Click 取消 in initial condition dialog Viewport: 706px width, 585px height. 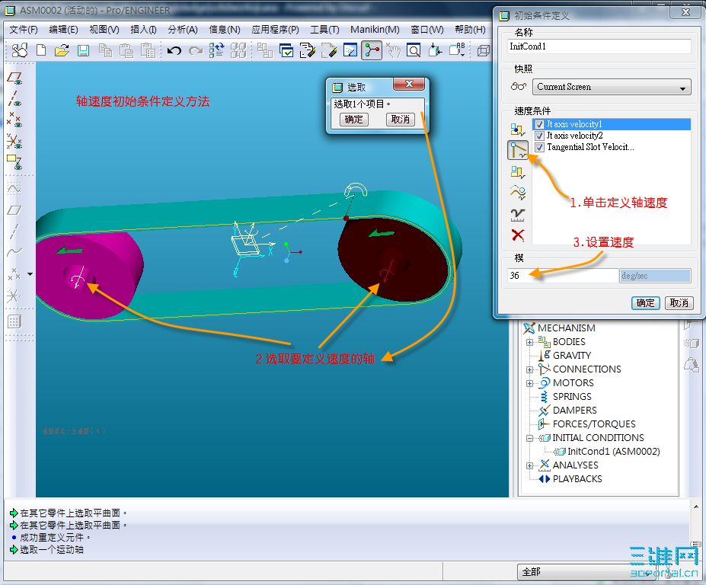[679, 303]
